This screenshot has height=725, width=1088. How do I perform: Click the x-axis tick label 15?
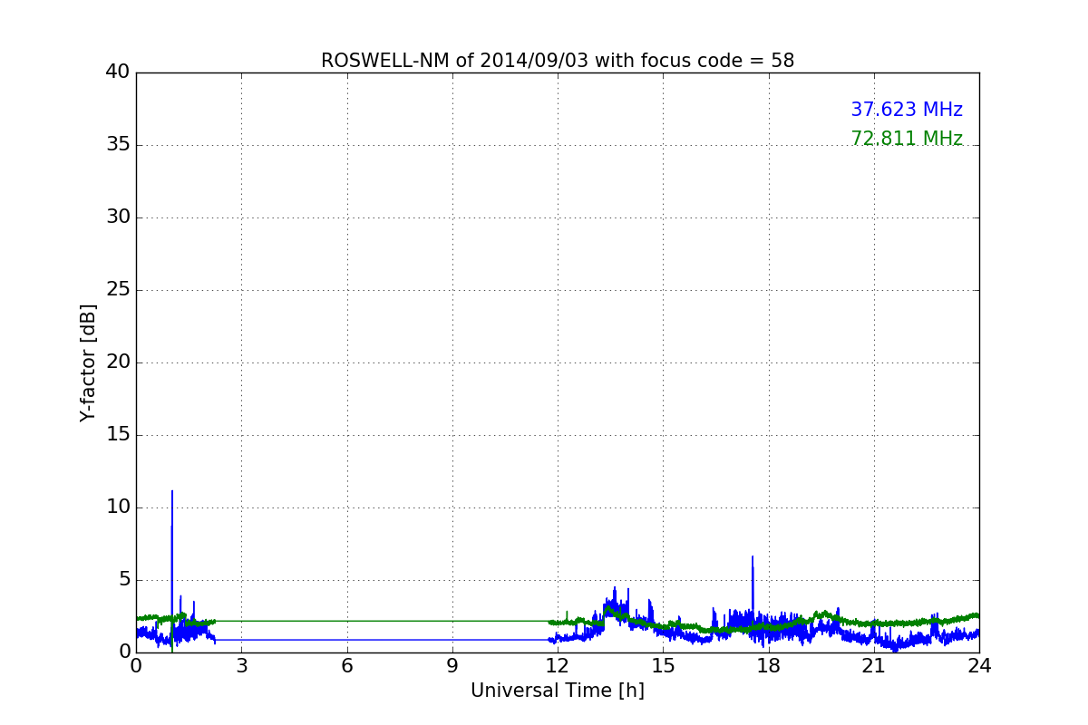pos(663,665)
